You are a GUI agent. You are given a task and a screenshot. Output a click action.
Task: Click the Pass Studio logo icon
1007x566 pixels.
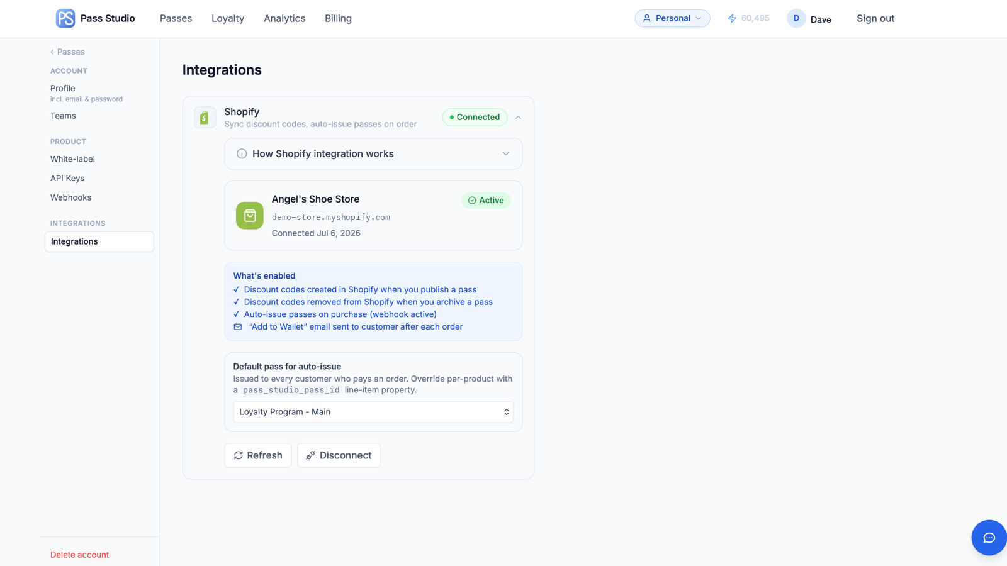(65, 18)
